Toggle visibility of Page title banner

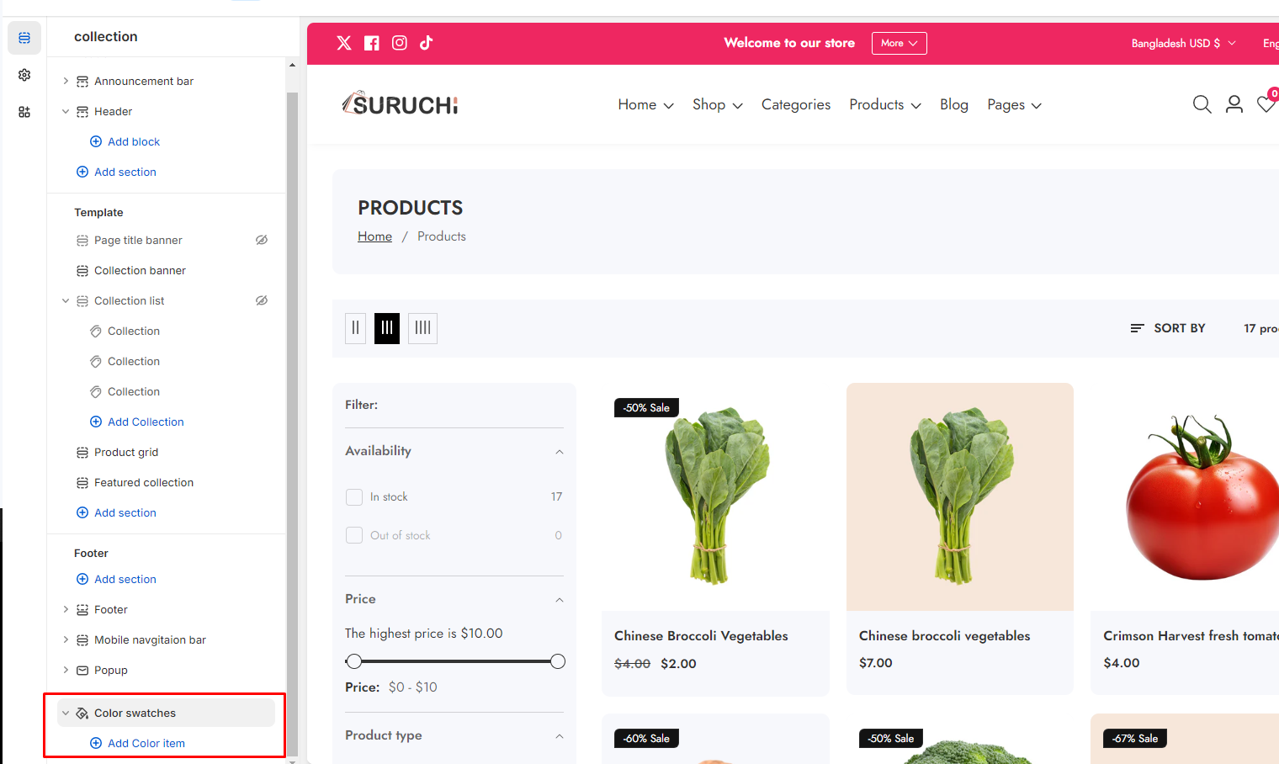point(262,240)
